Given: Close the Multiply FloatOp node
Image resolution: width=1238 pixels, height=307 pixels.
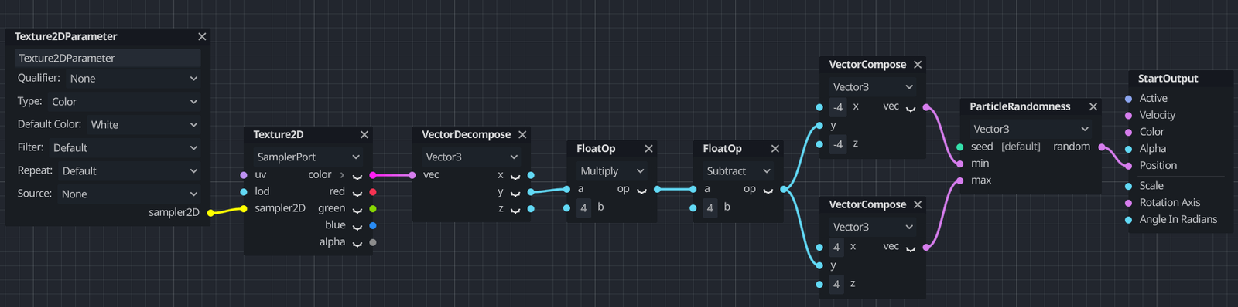Looking at the screenshot, I should 648,149.
